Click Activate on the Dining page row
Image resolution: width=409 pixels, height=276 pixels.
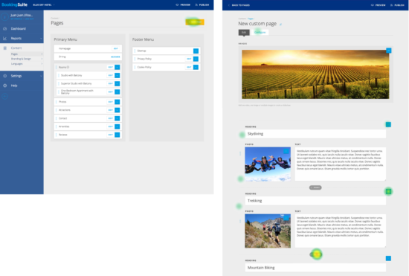tap(115, 57)
